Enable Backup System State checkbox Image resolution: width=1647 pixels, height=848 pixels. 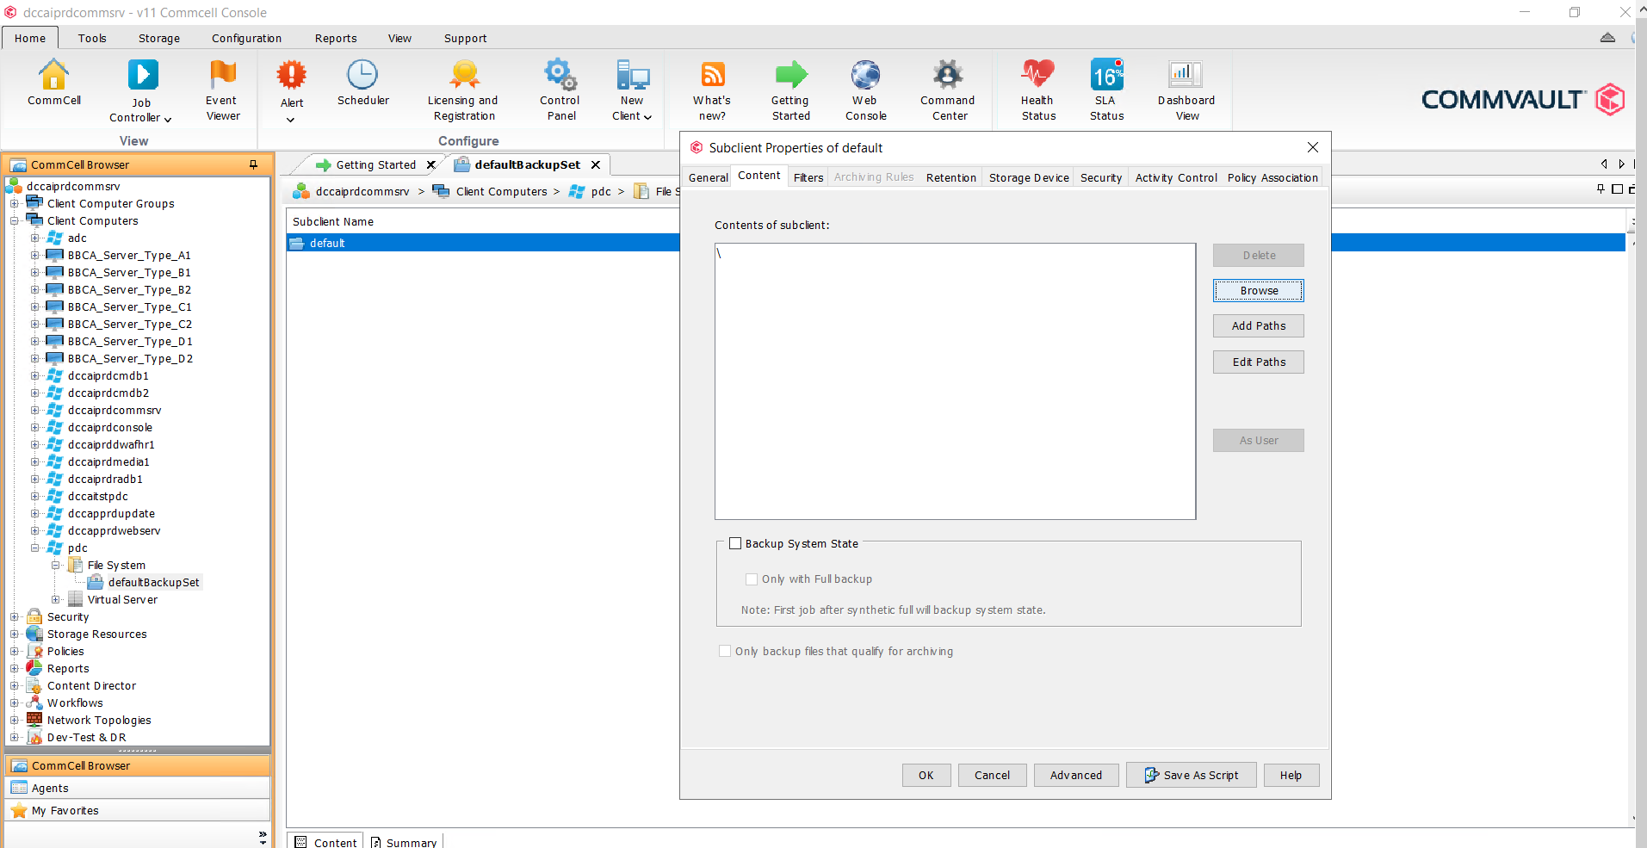[x=735, y=543]
